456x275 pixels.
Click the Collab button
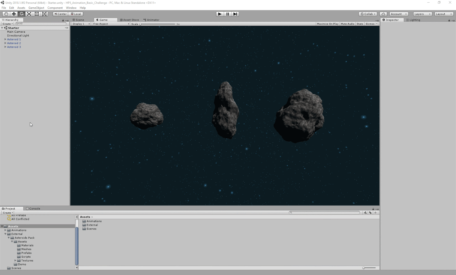(368, 14)
